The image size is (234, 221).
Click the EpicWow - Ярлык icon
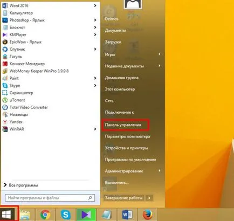click(5, 42)
